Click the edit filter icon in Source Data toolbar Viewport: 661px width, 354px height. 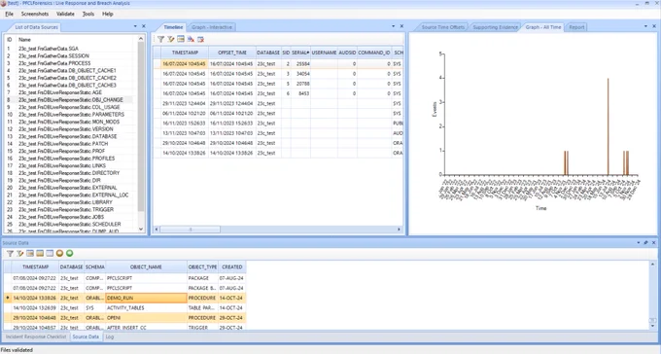coord(19,253)
